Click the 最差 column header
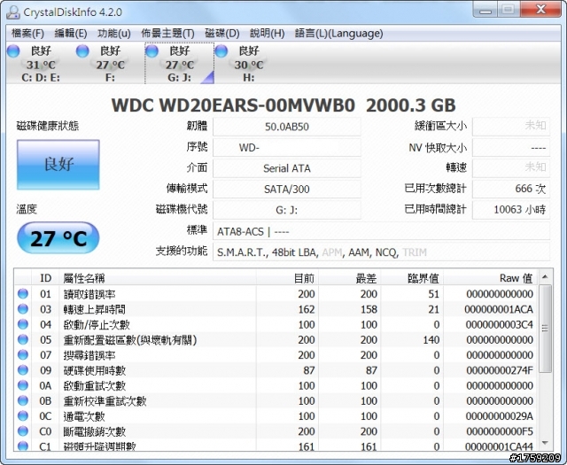The width and height of the screenshot is (567, 465). [x=350, y=278]
